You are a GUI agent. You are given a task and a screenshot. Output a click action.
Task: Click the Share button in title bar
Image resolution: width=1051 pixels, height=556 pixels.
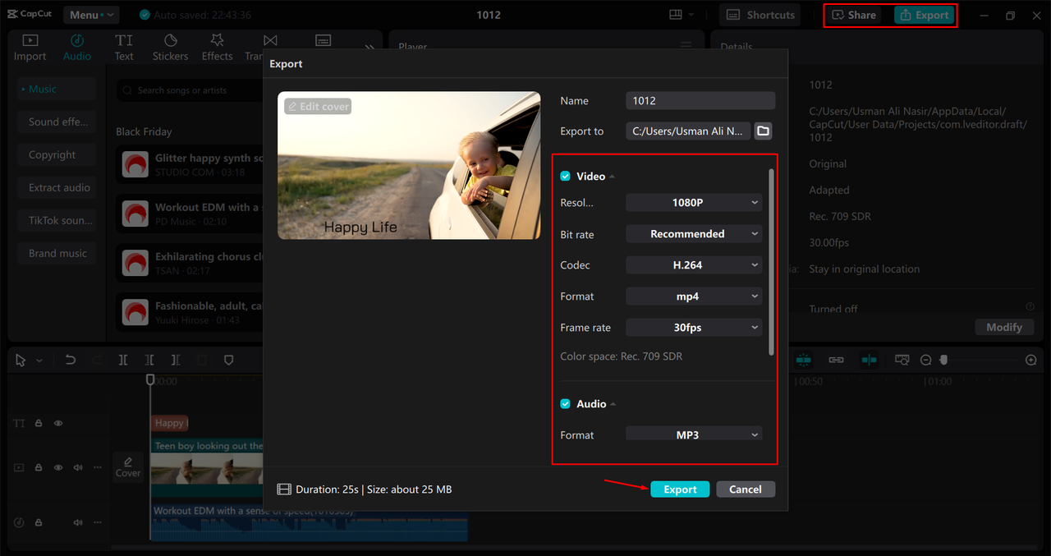click(x=854, y=15)
